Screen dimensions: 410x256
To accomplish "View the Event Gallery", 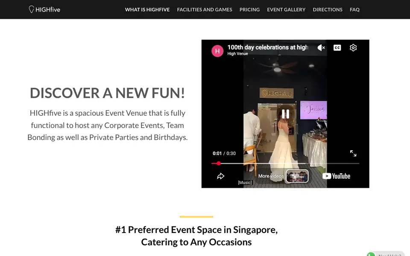I will [286, 10].
